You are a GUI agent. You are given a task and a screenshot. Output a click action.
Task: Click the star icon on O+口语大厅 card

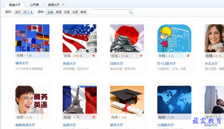point(188,56)
